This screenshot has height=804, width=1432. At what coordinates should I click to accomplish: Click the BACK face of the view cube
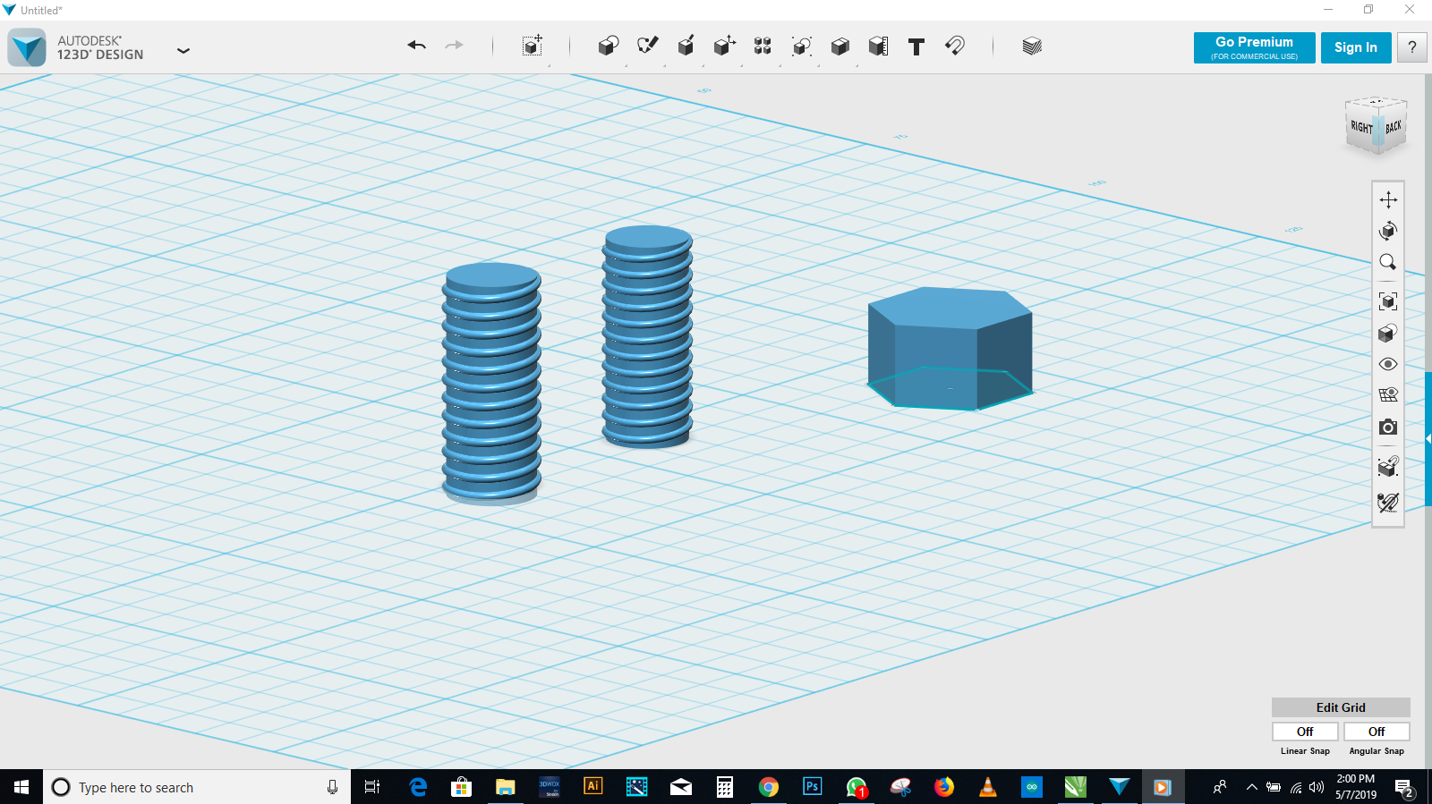pyautogui.click(x=1393, y=126)
